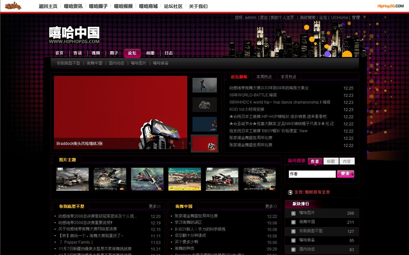This screenshot has height=255, width=409.
Task: Click the graffiti logo at top left
Action: 13,6
